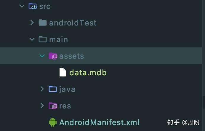The width and height of the screenshot is (205, 131).
Task: Click the blue java folder icon
Action: point(53,89)
